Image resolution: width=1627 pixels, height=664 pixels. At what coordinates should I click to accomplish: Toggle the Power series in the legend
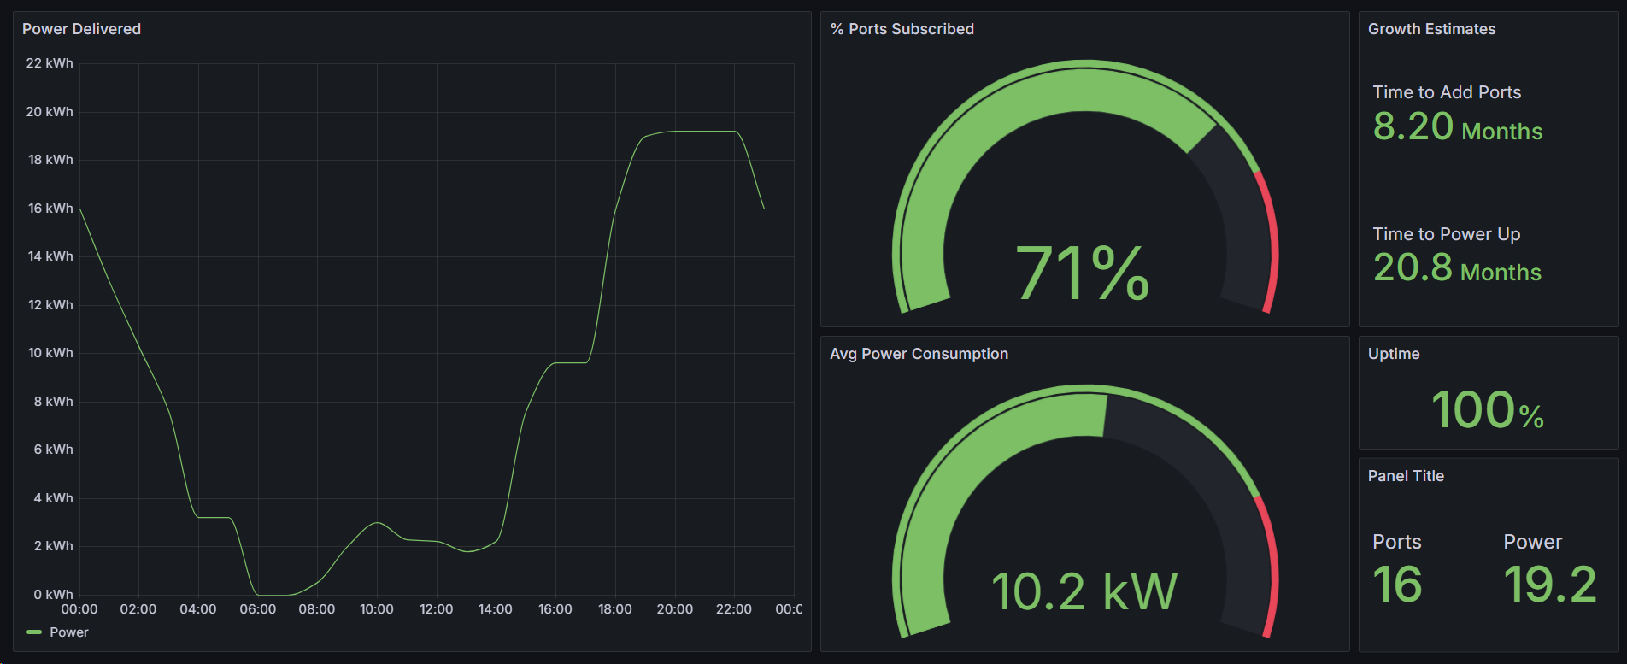(69, 632)
